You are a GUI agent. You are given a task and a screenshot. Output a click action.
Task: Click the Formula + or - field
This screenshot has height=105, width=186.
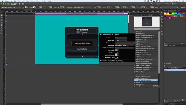(x=125, y=43)
